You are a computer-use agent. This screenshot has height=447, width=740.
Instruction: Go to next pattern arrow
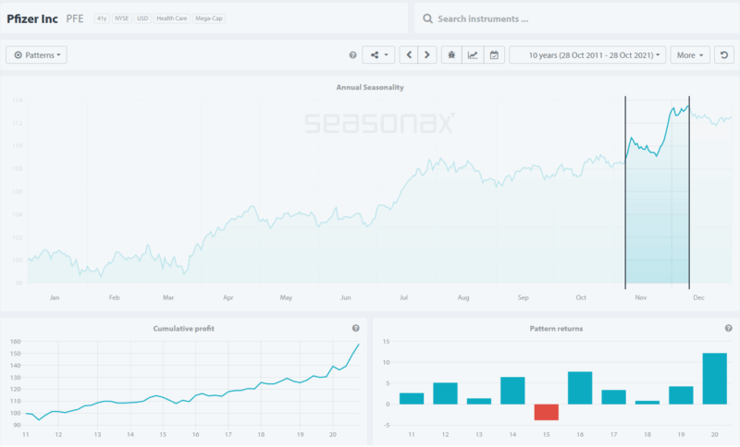point(426,55)
